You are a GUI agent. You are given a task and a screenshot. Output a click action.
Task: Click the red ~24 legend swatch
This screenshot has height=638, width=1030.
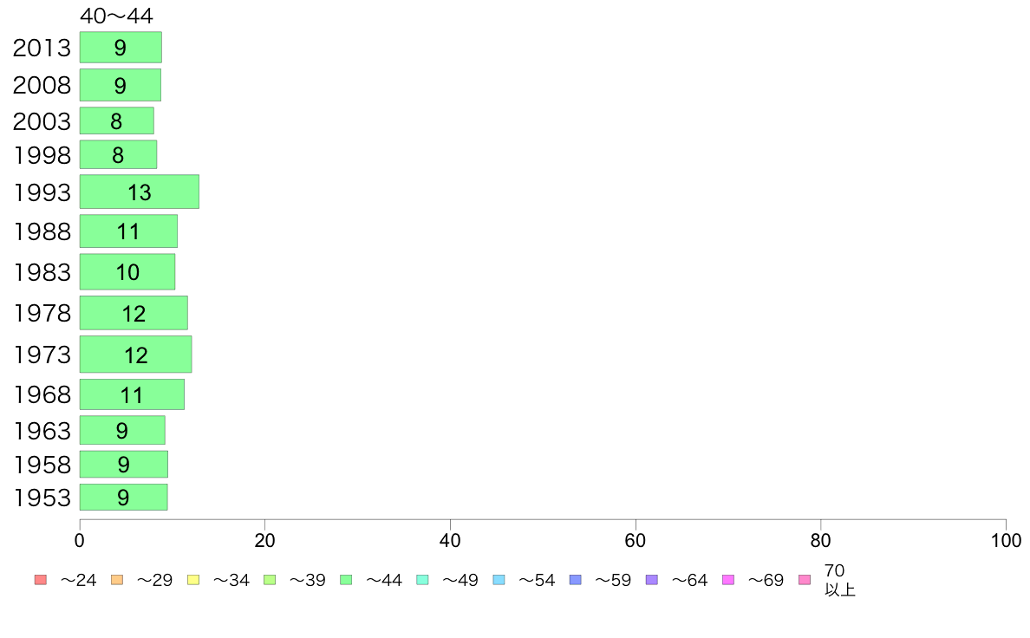tap(41, 580)
